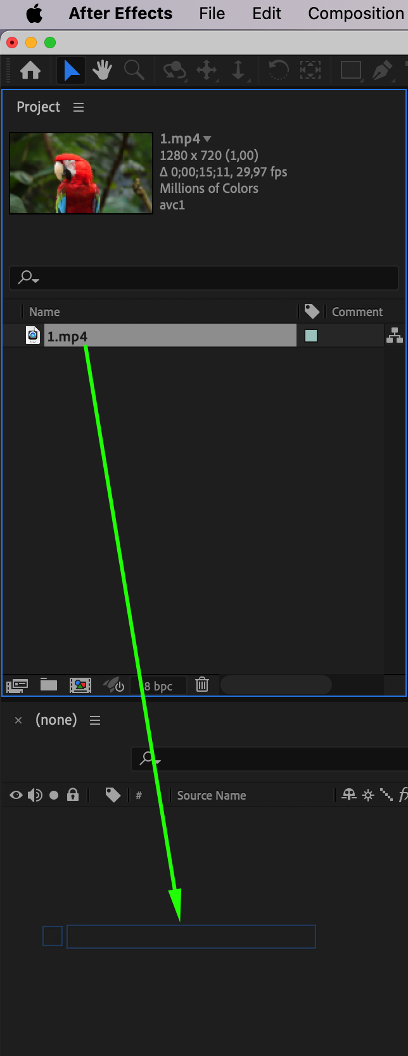The height and width of the screenshot is (1056, 408).
Task: Click the New Composition icon
Action: pyautogui.click(x=80, y=685)
